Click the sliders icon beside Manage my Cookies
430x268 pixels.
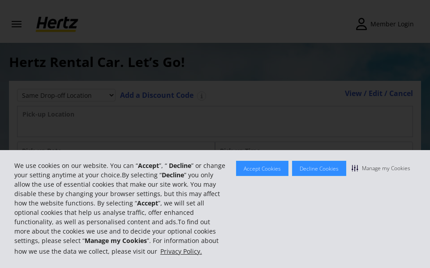(355, 168)
